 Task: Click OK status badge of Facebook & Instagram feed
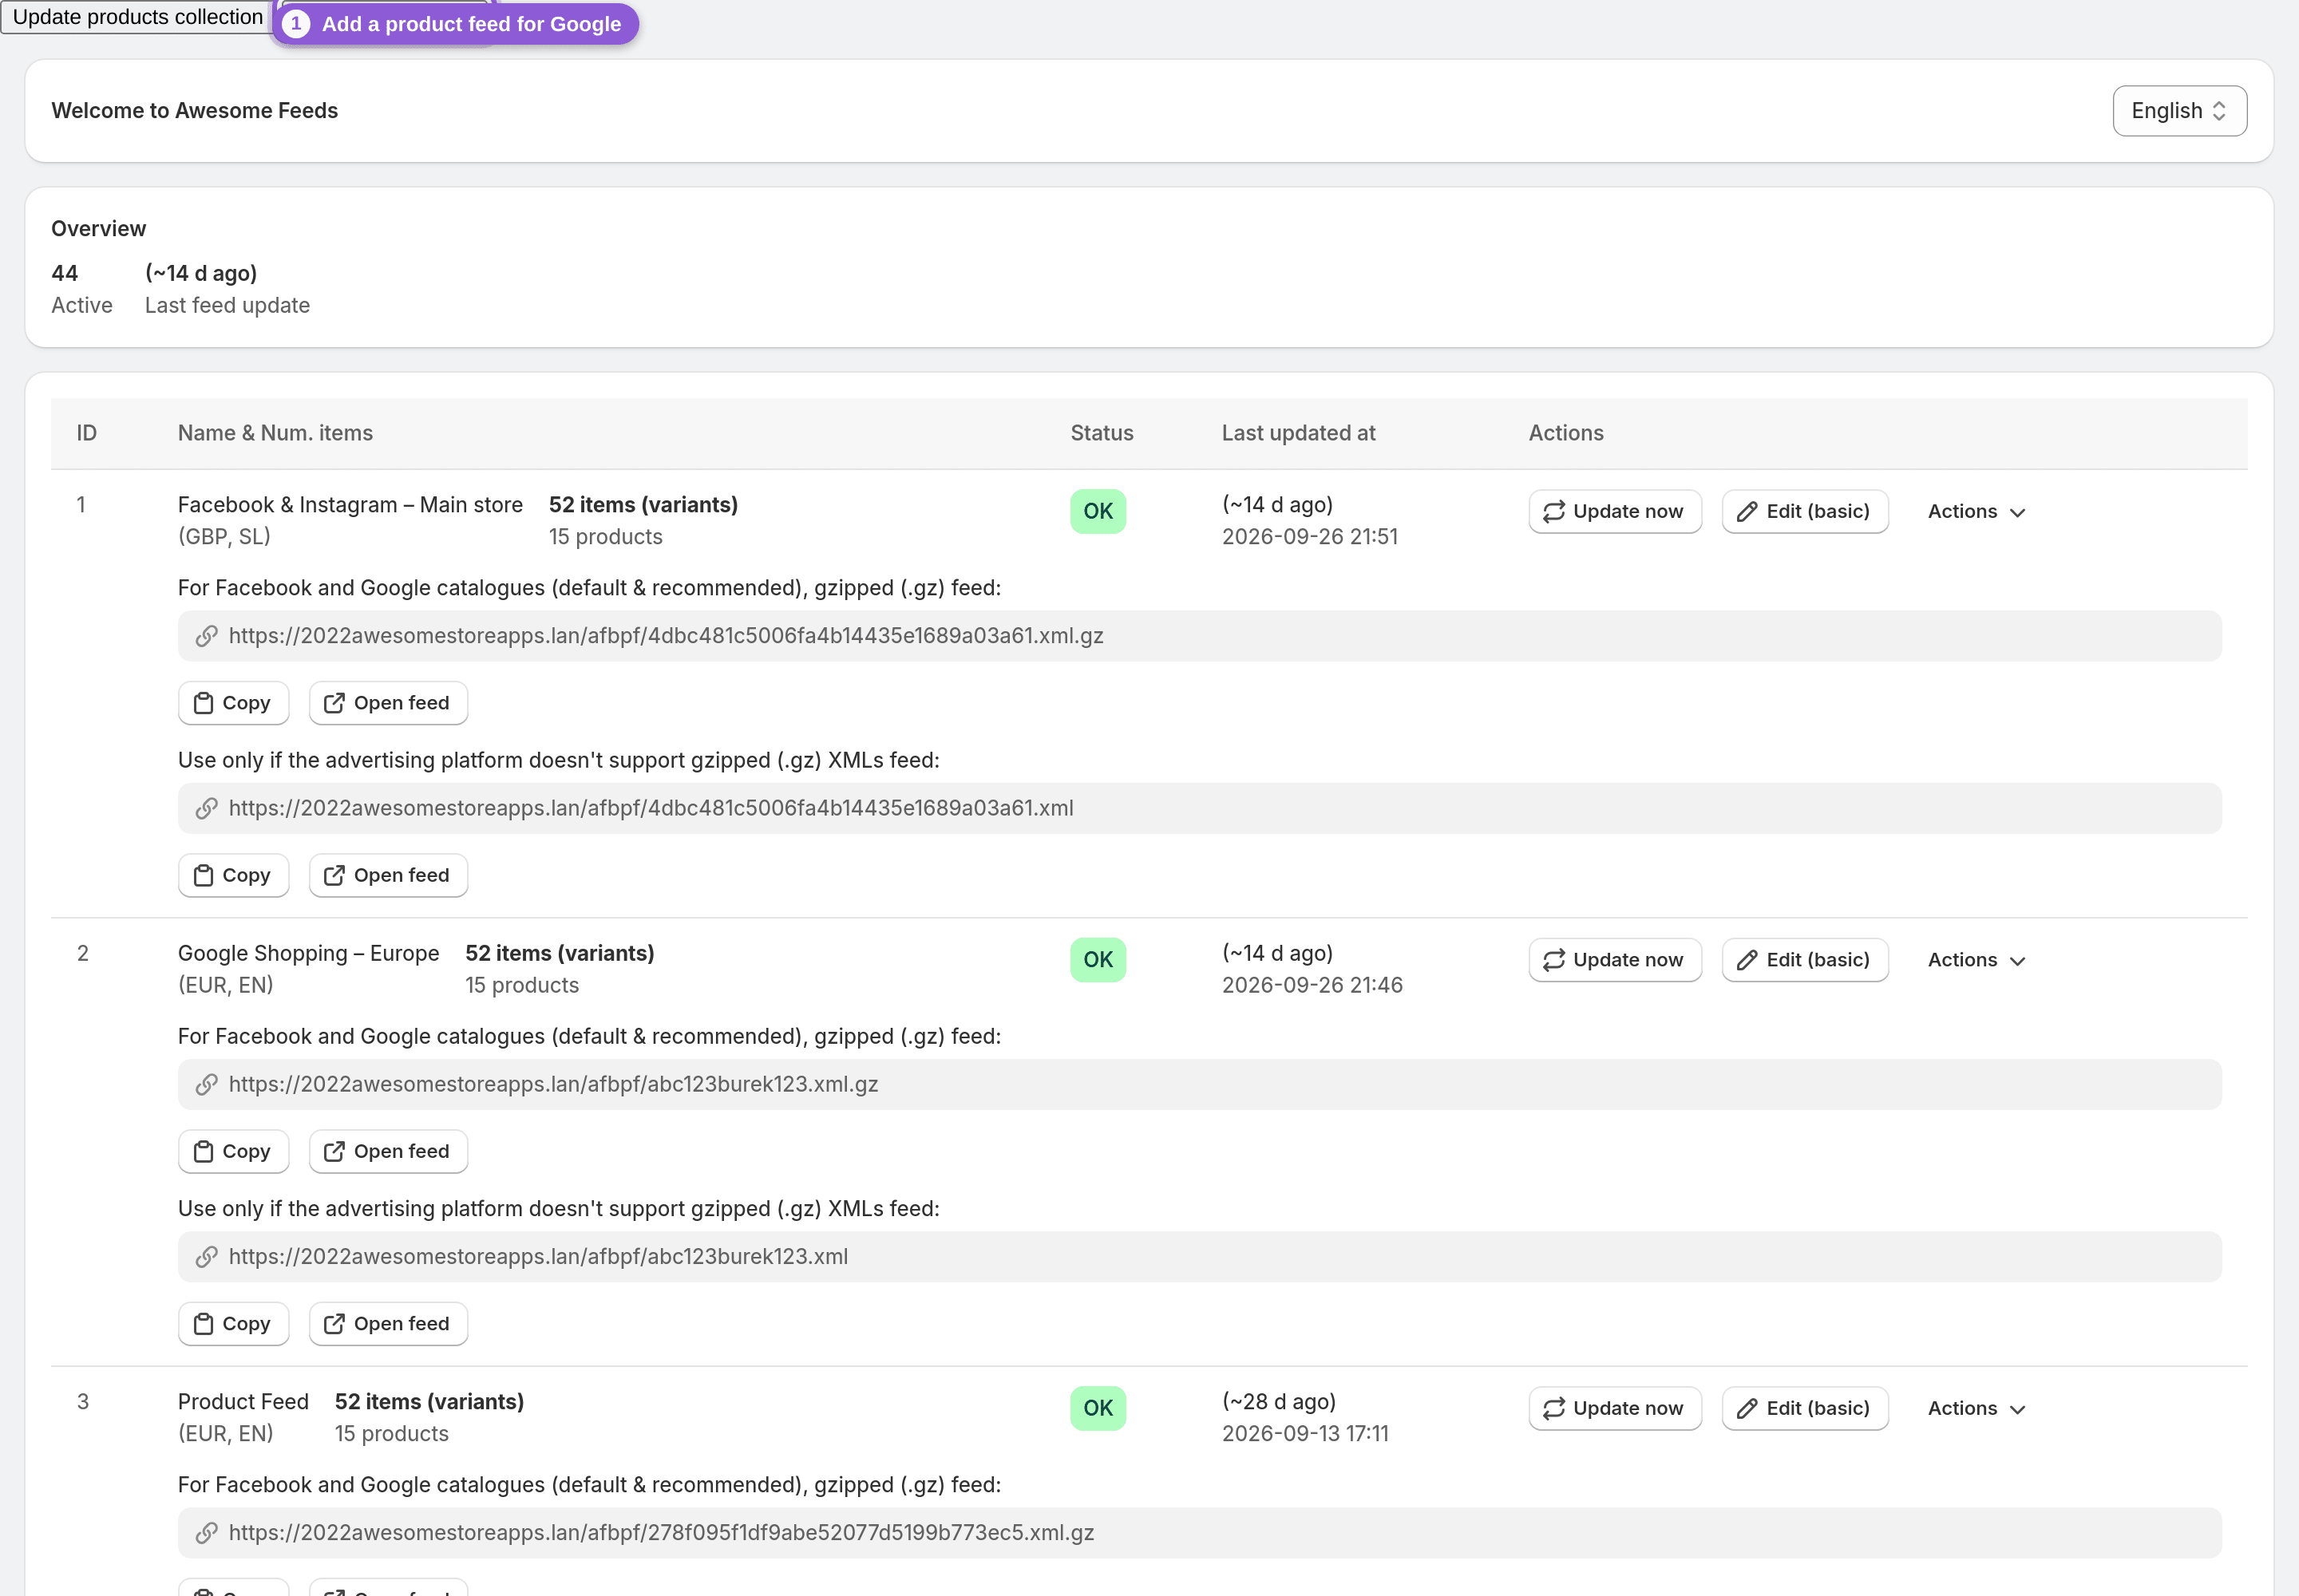coord(1098,512)
